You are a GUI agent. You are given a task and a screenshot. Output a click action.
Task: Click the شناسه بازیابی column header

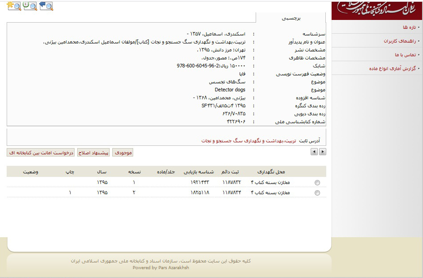click(x=199, y=172)
